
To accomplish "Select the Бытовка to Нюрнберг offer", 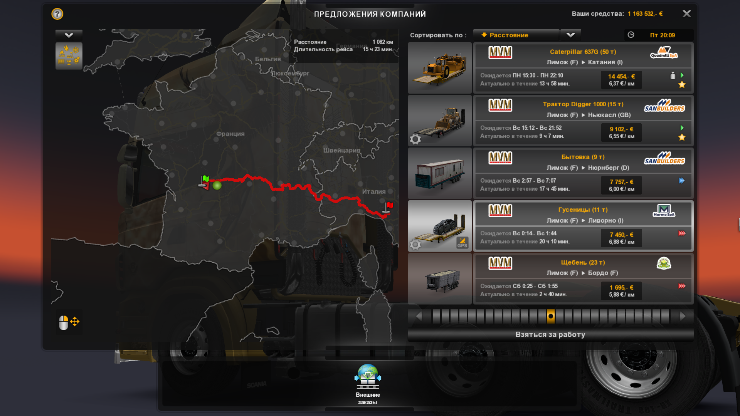I will pyautogui.click(x=583, y=173).
